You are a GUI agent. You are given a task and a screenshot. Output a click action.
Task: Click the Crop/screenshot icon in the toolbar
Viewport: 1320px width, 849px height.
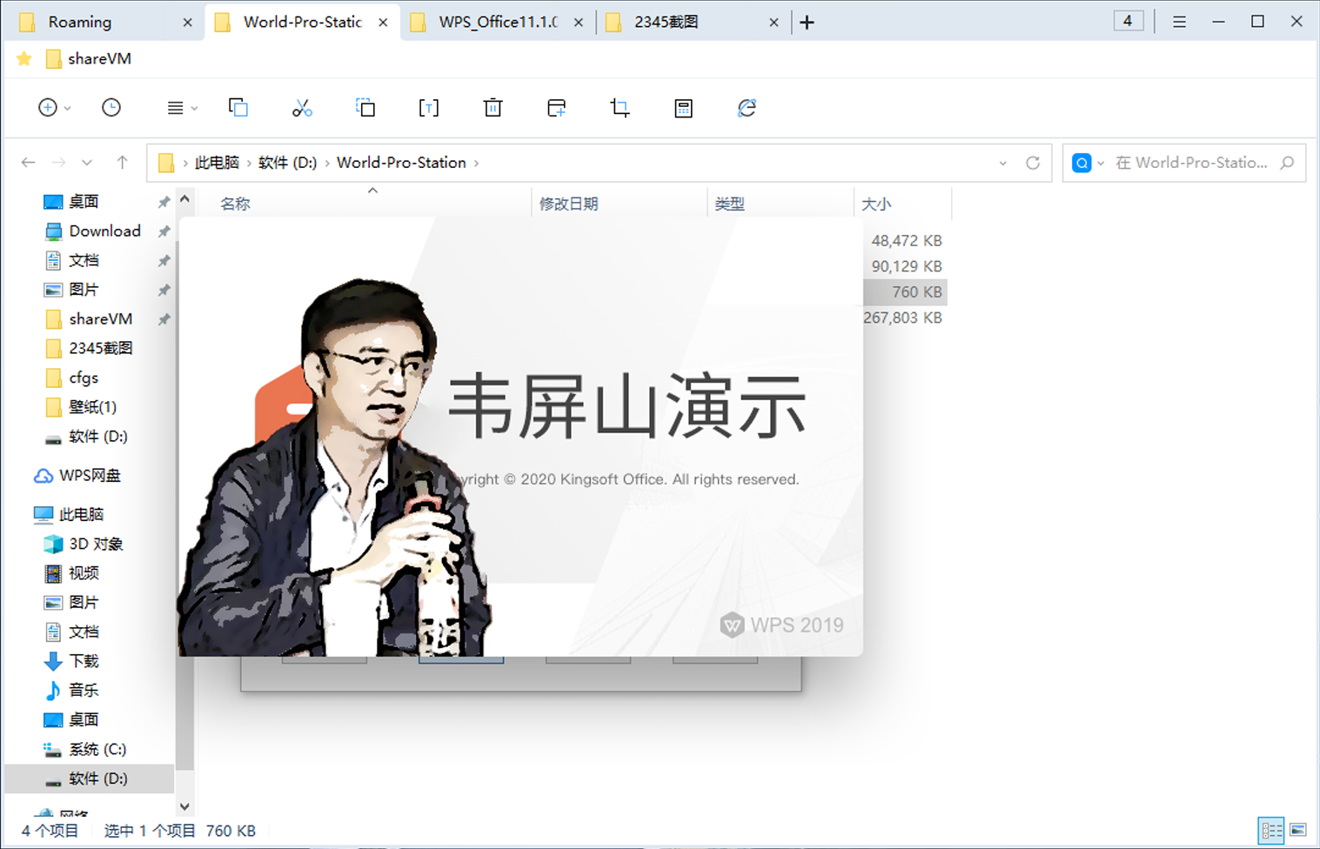click(x=619, y=107)
